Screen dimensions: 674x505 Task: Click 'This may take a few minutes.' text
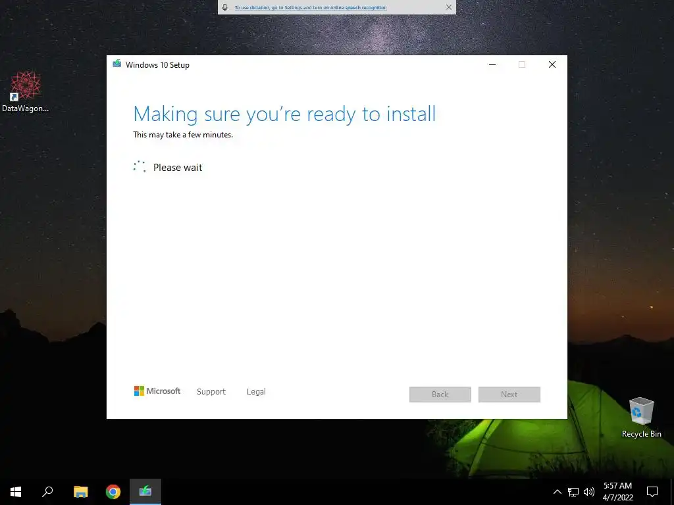pos(183,135)
